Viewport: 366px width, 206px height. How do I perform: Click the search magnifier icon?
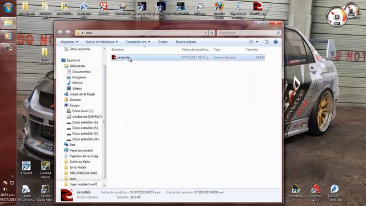click(x=278, y=33)
